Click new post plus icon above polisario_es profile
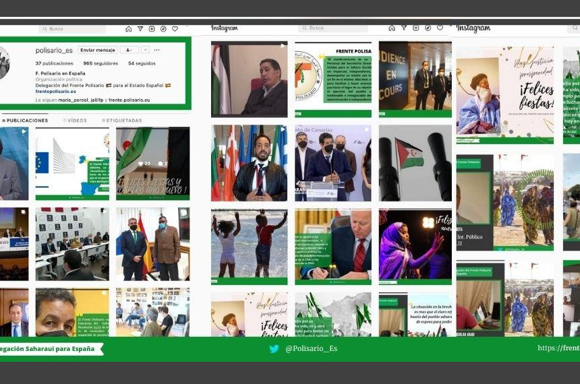Screen dimensions: 580x384 click(152, 29)
